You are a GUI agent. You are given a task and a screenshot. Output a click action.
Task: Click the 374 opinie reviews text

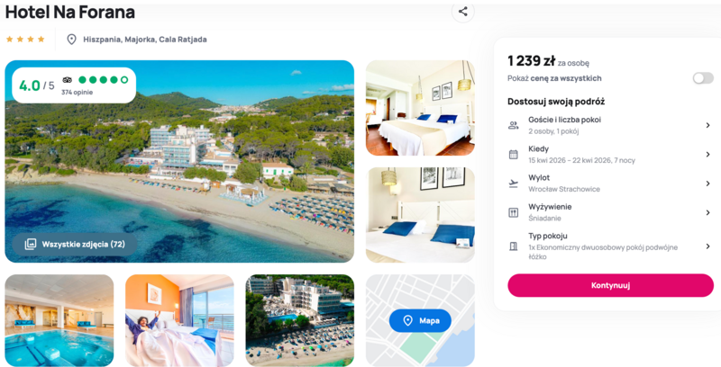(78, 93)
